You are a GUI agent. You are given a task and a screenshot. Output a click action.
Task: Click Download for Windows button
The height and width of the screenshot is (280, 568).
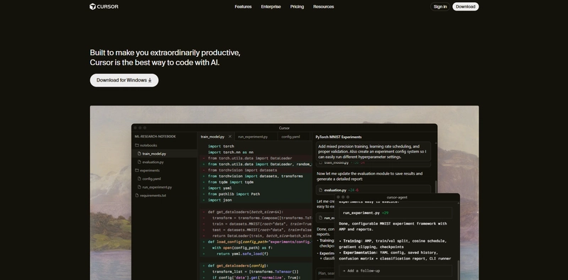[x=124, y=80]
